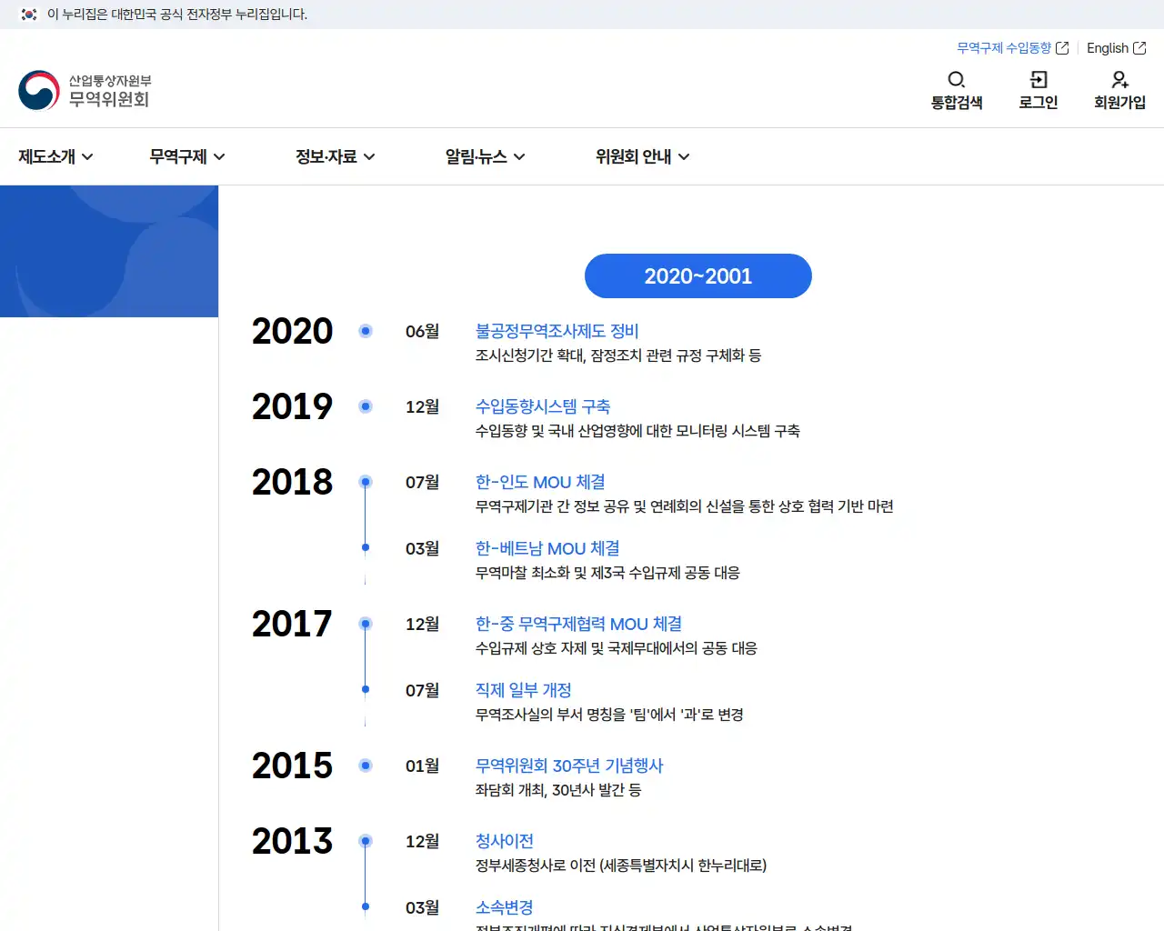Click heading 불공정무역조사제도 정비
This screenshot has height=931, width=1164.
click(557, 331)
